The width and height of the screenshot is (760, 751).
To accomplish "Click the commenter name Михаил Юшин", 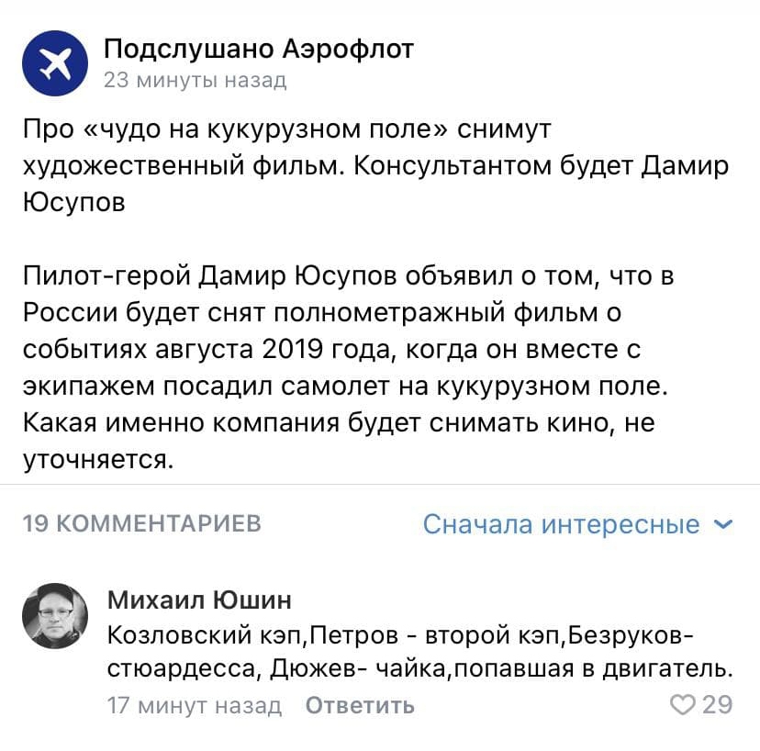I will (x=199, y=600).
